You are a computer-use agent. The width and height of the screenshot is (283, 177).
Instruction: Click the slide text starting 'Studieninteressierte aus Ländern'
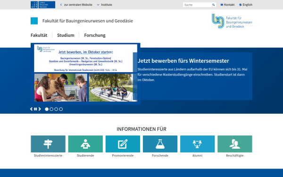tap(192, 75)
